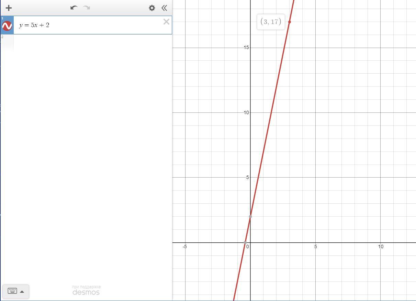
Task: Open the add item plus menu
Action: (x=9, y=8)
